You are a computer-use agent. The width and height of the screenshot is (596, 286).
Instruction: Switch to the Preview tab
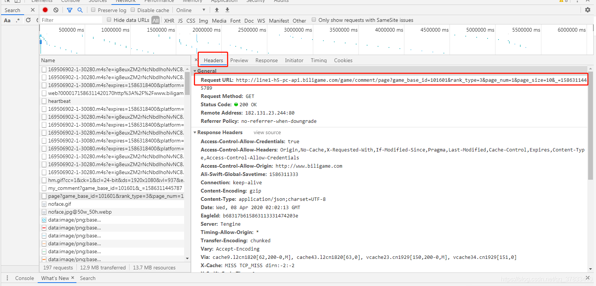(x=239, y=60)
